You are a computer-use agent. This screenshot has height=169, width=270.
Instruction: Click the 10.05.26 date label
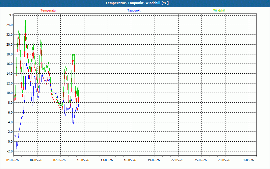[83, 160]
